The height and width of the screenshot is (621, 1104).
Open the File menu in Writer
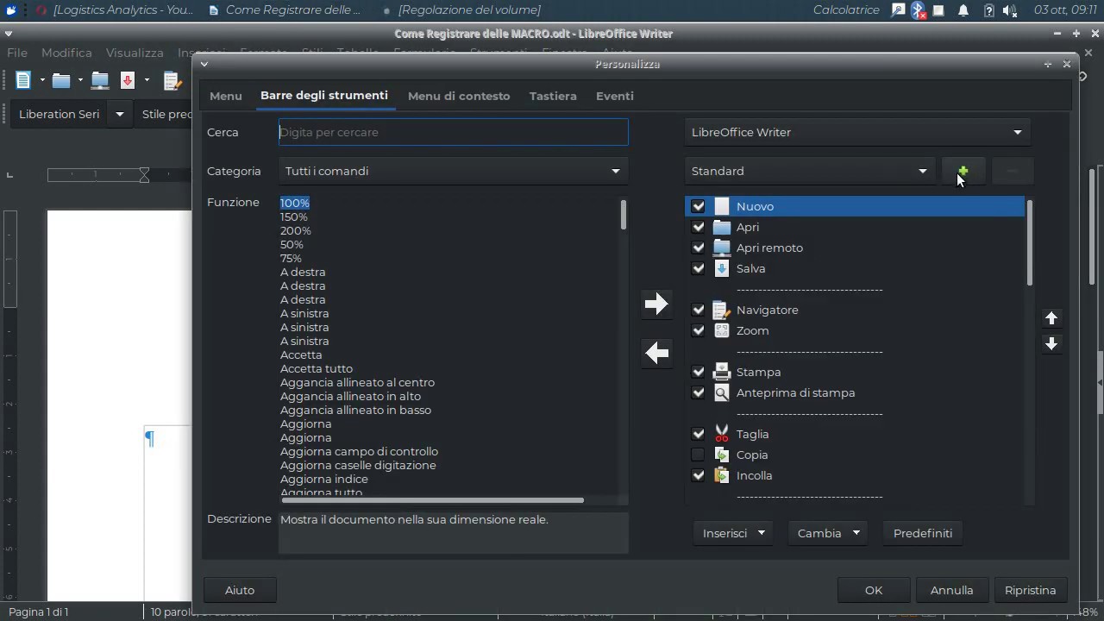click(17, 53)
